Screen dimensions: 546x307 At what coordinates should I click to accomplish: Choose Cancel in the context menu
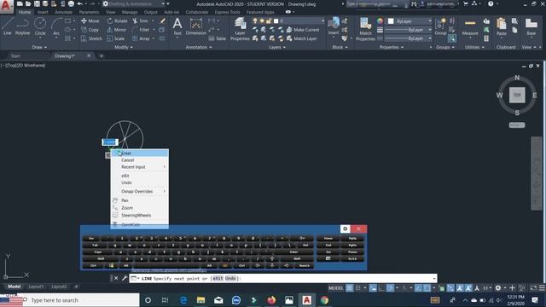coord(140,160)
